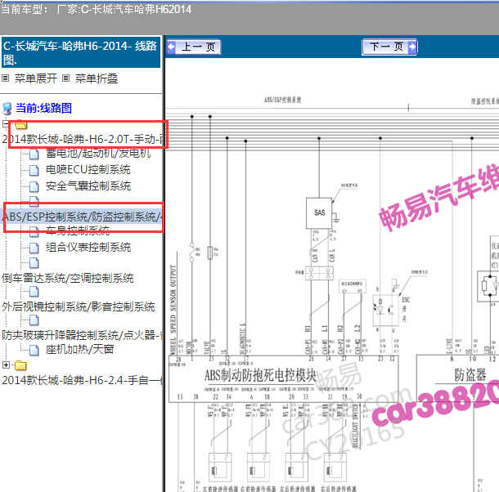Click page icon above 外后视镜控制系统 entry
Viewport: 499px width, 492px height.
click(x=34, y=292)
